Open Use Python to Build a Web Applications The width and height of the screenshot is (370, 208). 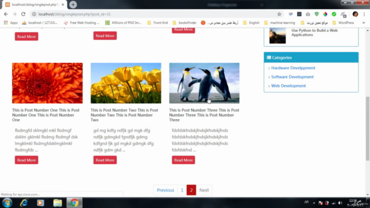point(314,32)
